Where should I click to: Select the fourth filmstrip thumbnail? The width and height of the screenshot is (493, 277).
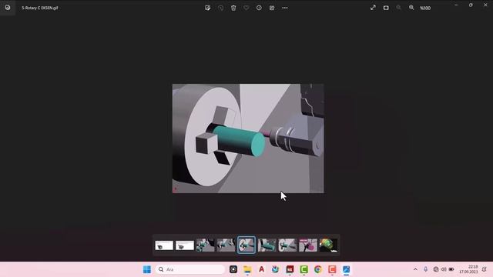[226, 245]
